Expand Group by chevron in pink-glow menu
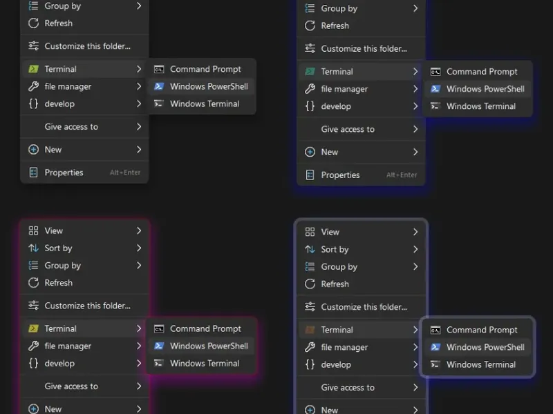 click(139, 266)
